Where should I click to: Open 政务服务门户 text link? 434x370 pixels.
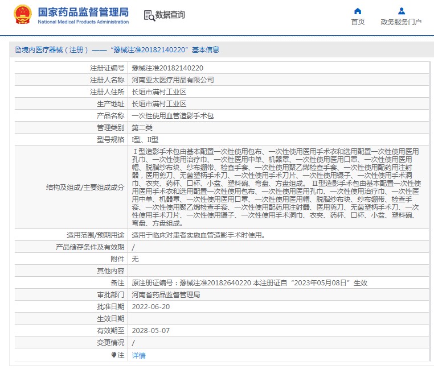401,22
